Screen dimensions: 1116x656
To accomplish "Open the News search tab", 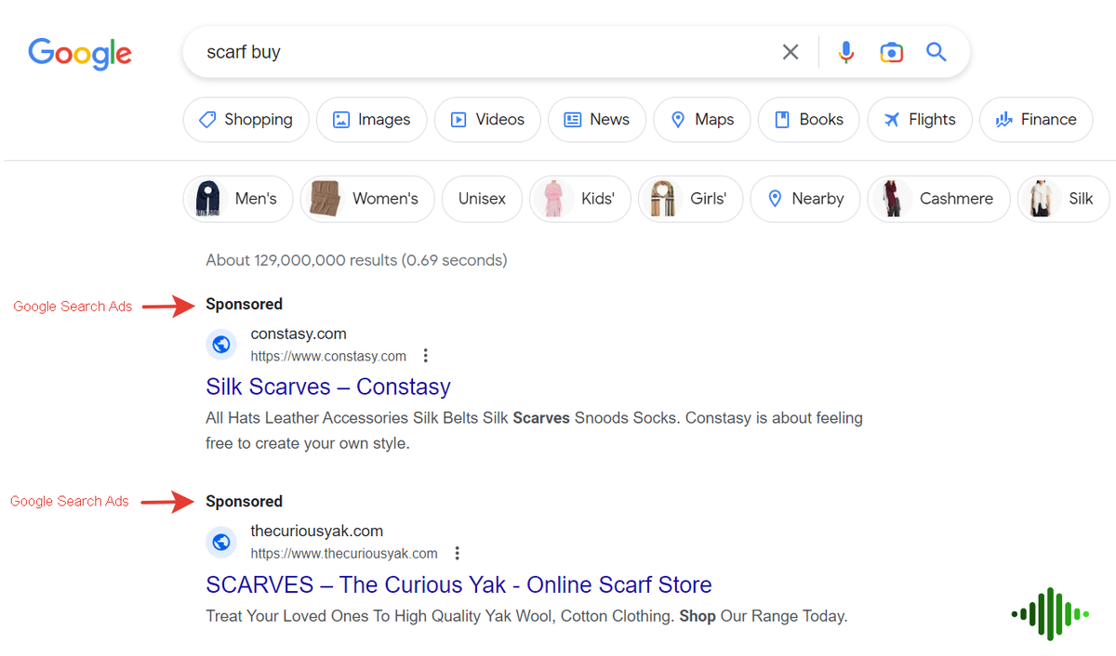I will (x=596, y=119).
